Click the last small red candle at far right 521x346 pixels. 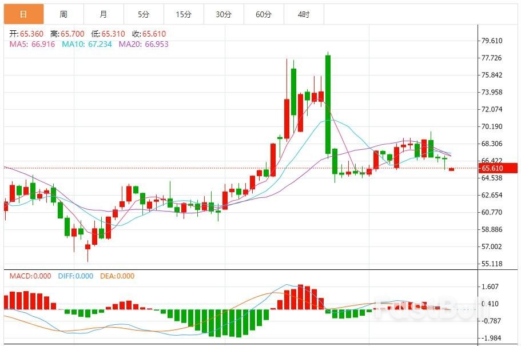click(451, 169)
